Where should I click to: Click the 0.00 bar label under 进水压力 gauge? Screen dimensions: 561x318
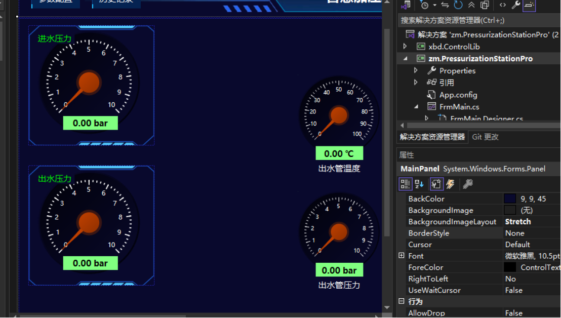[x=91, y=123]
